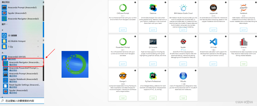Open settings gear on JupyterLab card
The width and height of the screenshot is (257, 106).
(x=226, y=2)
